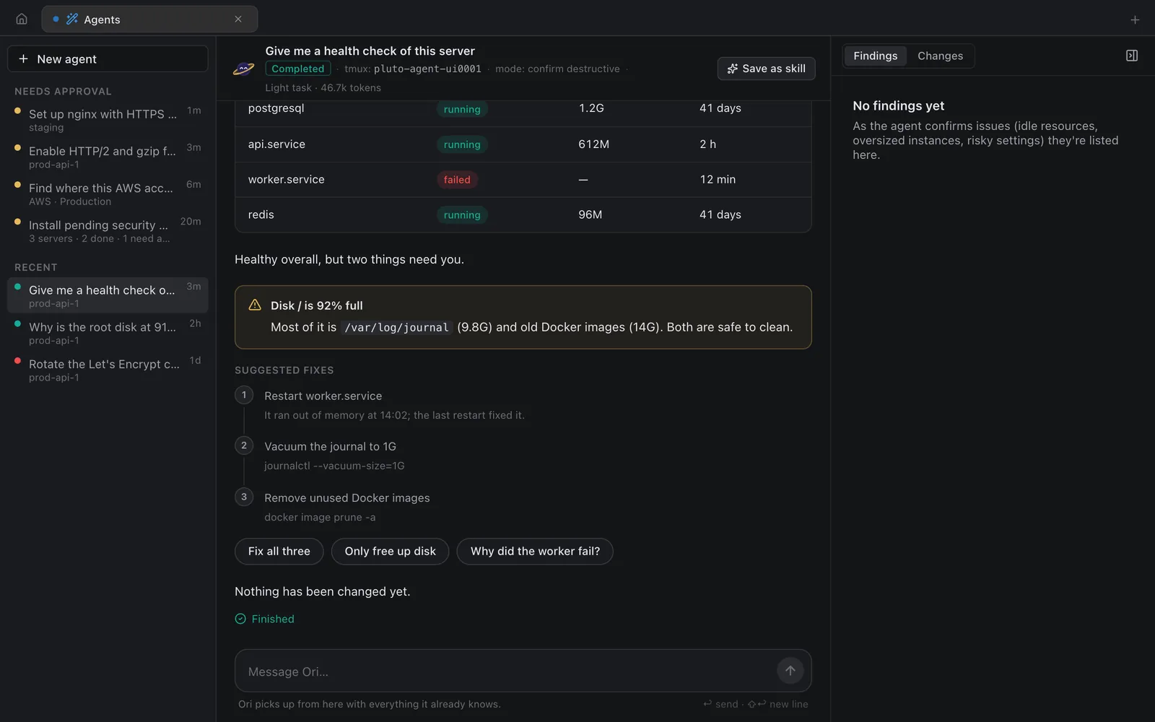
Task: Click the failed badge for worker.service
Action: (x=457, y=180)
